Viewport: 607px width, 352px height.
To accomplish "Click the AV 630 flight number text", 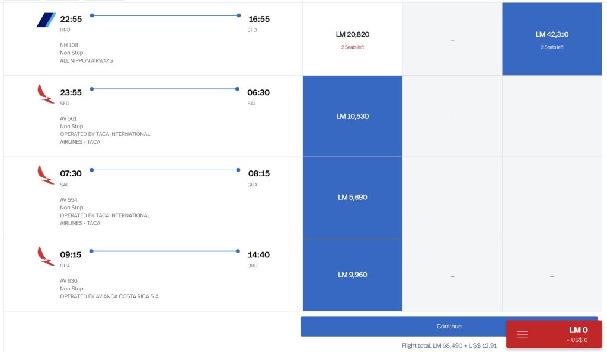I will (x=69, y=281).
